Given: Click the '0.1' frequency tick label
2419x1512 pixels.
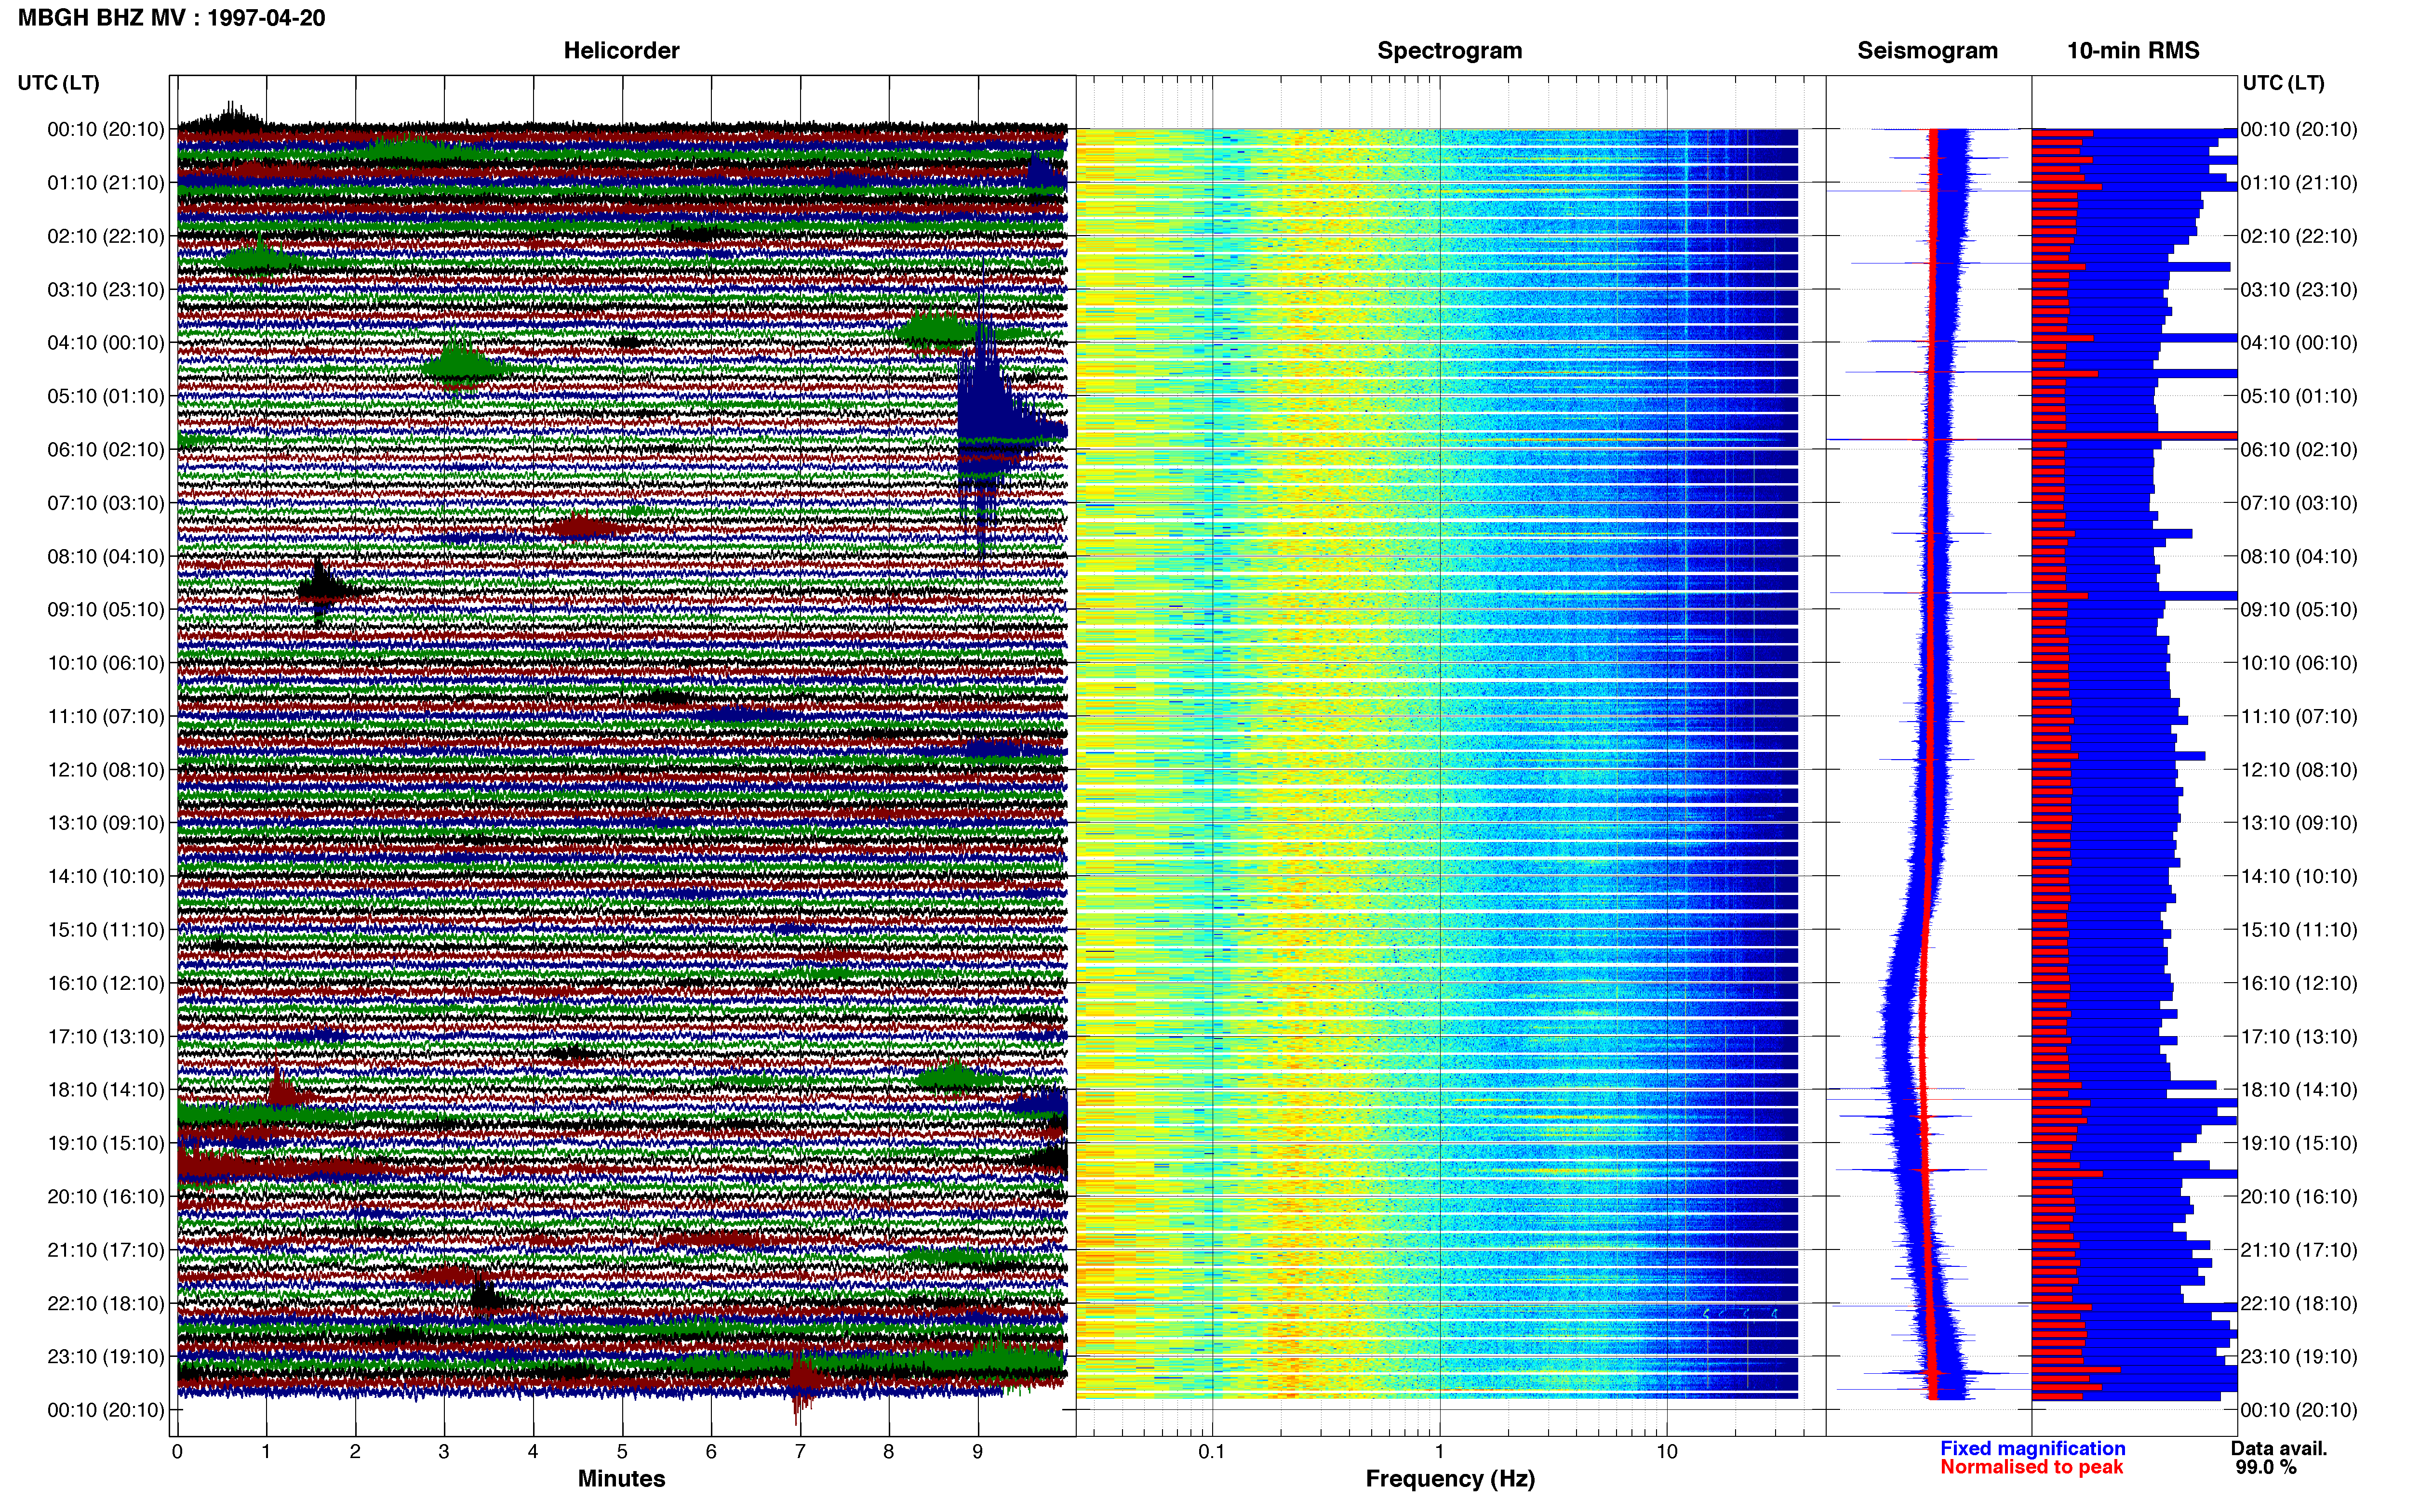Looking at the screenshot, I should coord(1212,1452).
